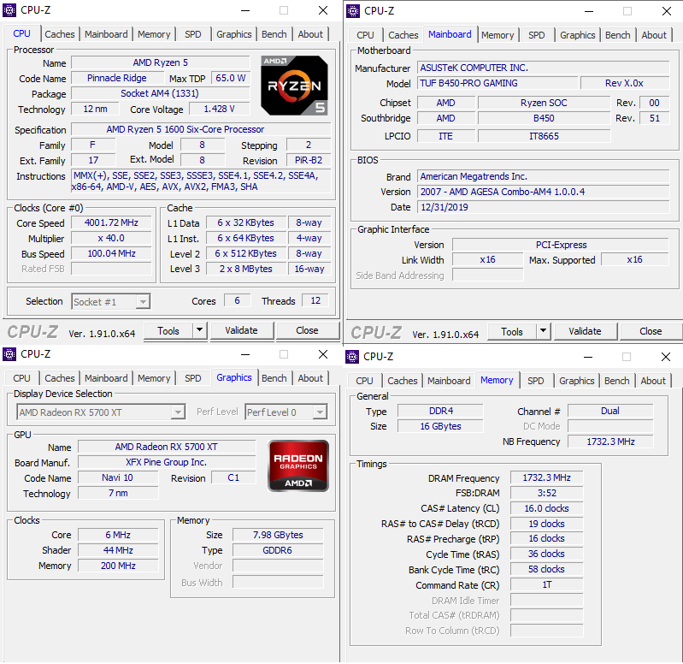683x664 pixels.
Task: Go to the Graphics tab in the CPU window
Action: (x=234, y=34)
